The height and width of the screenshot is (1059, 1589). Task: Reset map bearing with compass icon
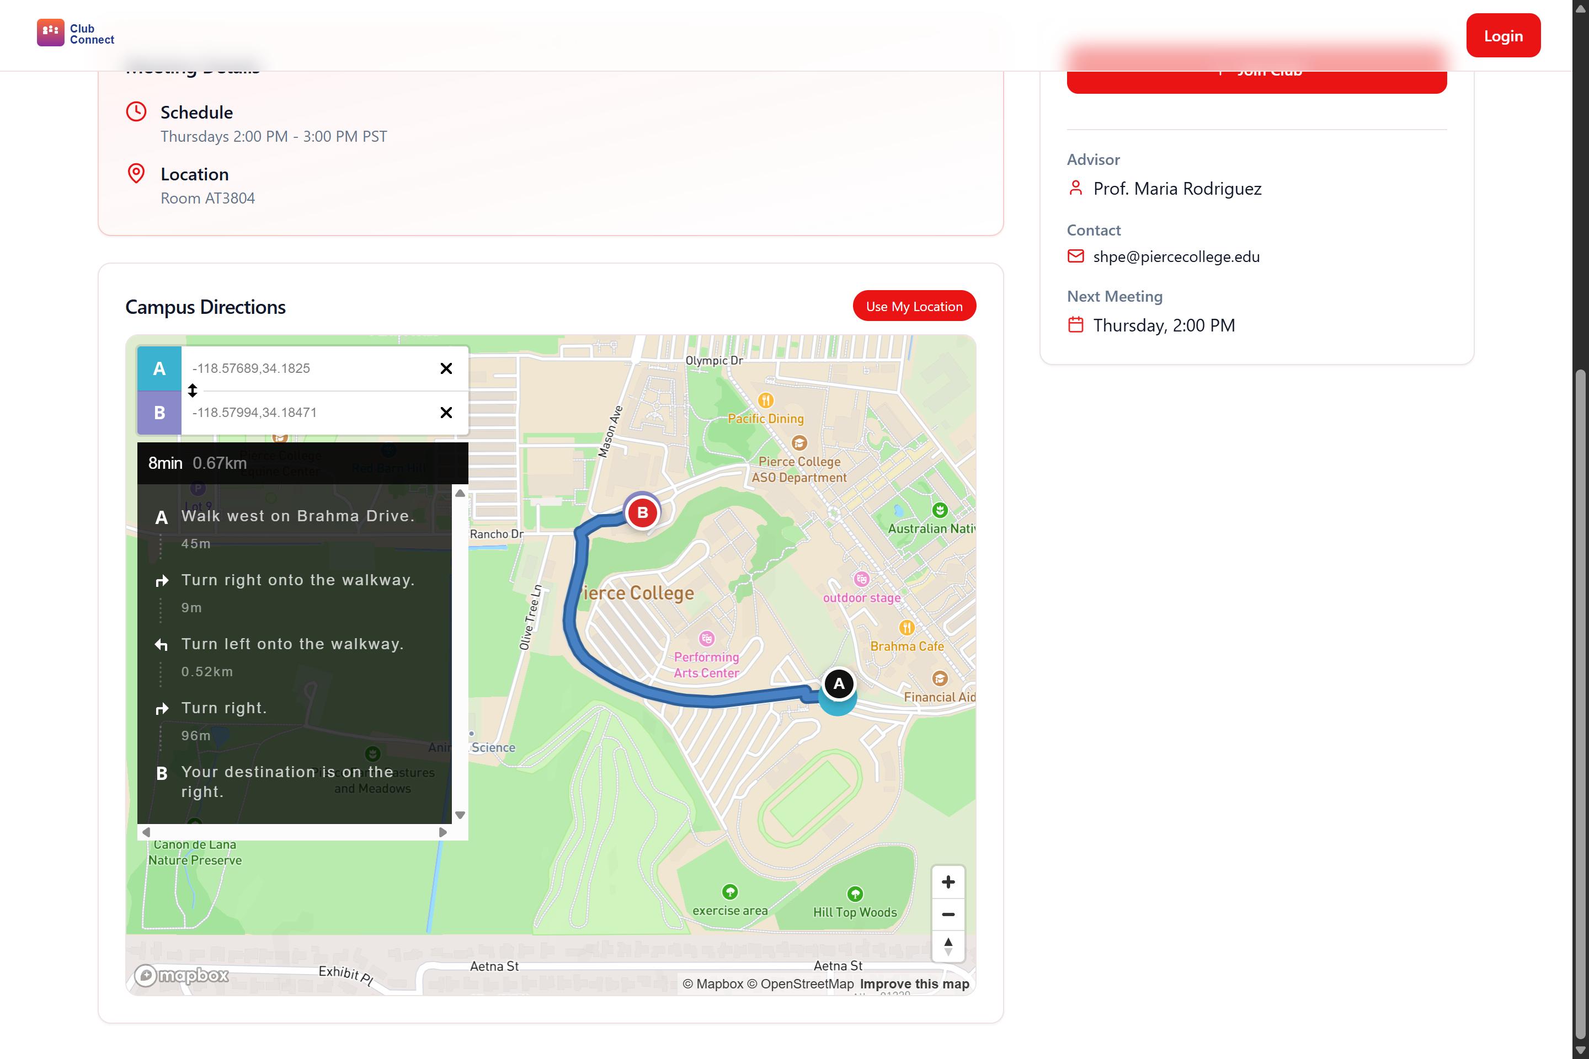tap(948, 946)
